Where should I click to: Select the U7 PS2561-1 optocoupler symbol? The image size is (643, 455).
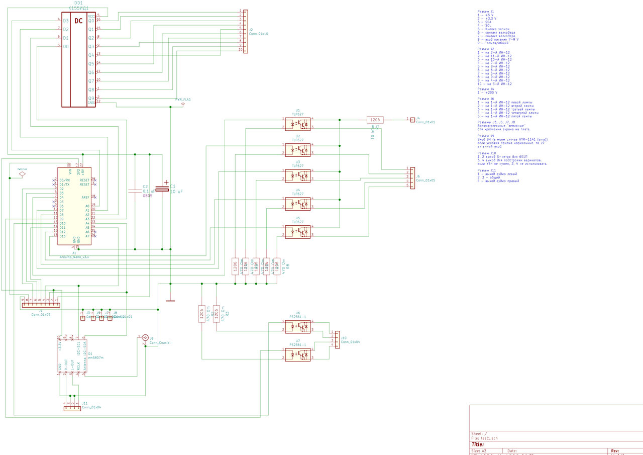(x=297, y=354)
